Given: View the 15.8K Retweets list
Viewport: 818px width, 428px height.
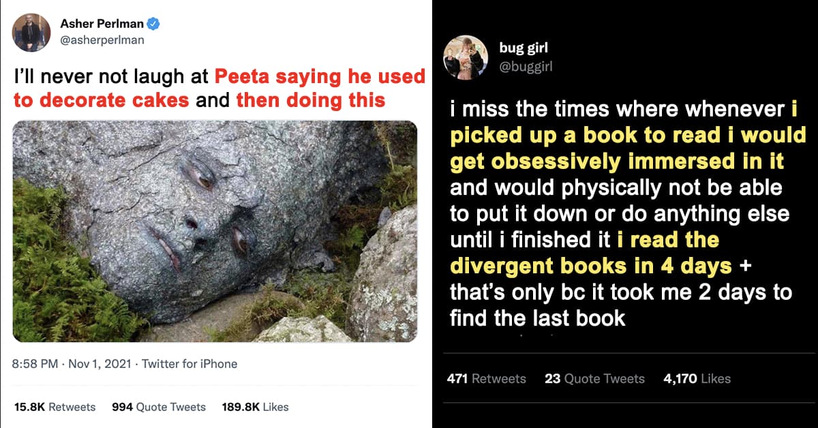Looking at the screenshot, I should [55, 407].
